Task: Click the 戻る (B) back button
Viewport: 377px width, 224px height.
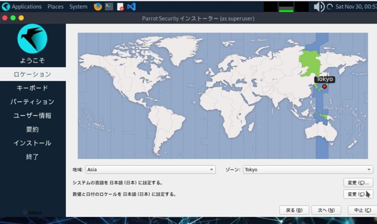Action: (294, 210)
